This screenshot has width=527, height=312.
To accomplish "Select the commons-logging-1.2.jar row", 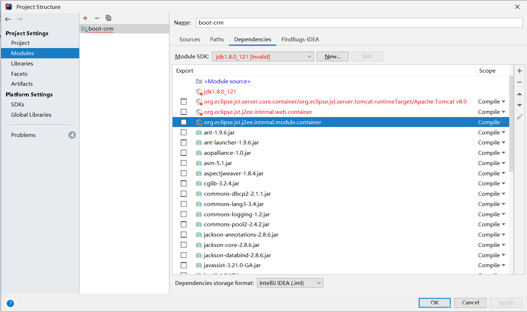I will (341, 215).
